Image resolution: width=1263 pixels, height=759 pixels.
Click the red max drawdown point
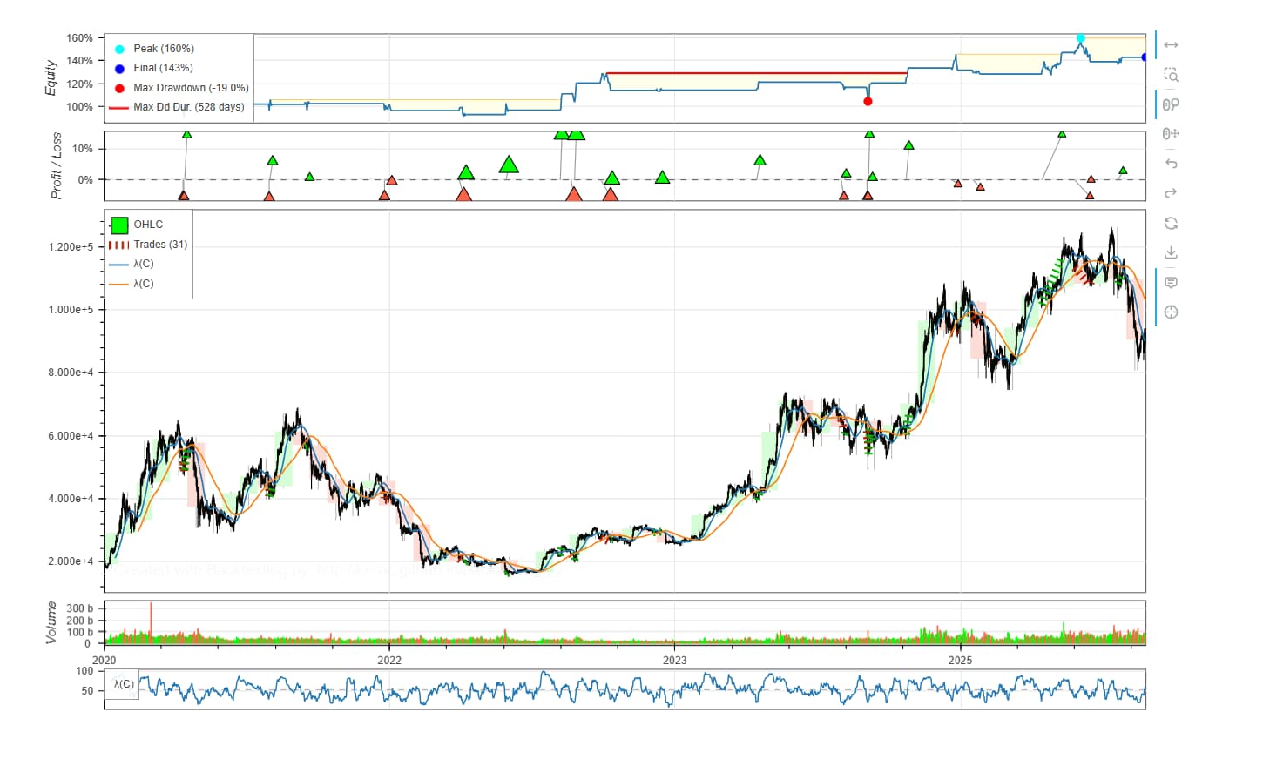[x=868, y=102]
